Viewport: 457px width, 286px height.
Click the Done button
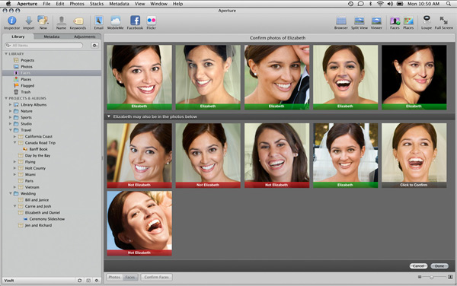click(439, 266)
